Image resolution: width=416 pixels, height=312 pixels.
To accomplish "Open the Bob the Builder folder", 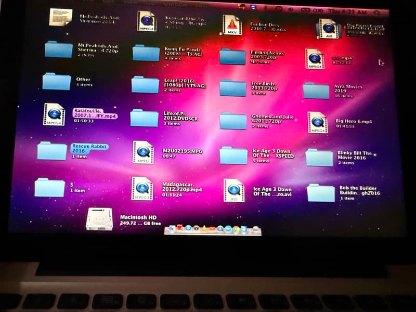I will tap(321, 193).
